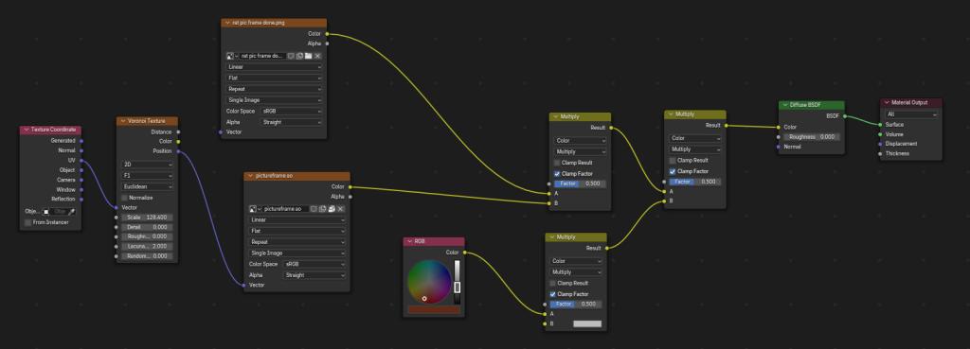Enable Clamp Result on node outputting to Diffuse BSDF
This screenshot has width=970, height=349.
[x=673, y=161]
